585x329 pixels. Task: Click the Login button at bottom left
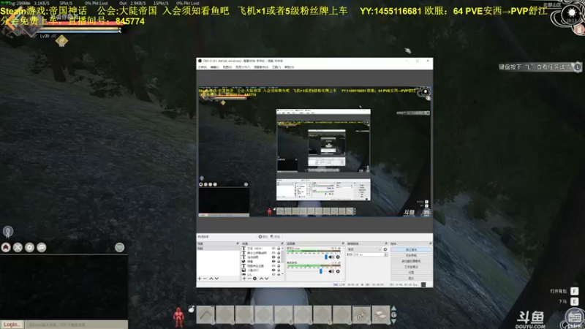point(12,325)
